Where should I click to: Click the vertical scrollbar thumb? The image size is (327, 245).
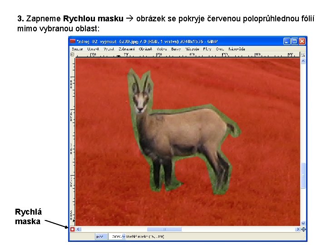[303, 176]
